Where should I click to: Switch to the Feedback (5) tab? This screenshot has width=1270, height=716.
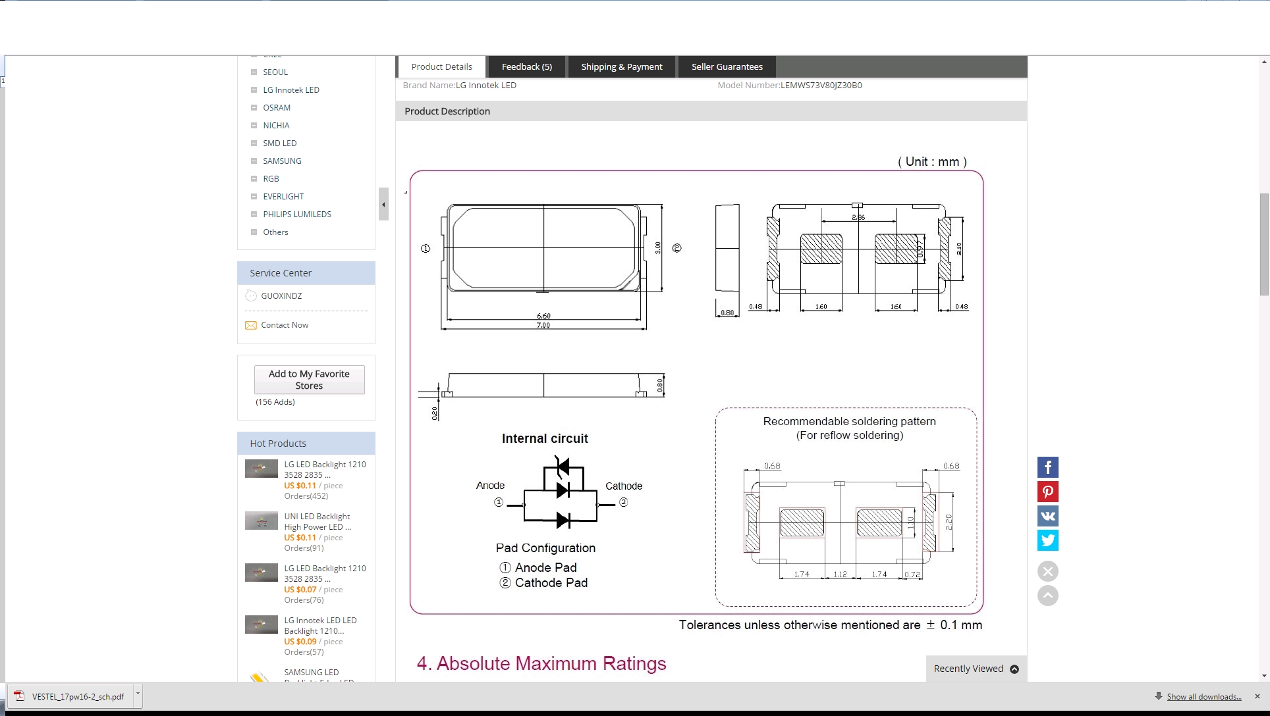tap(526, 66)
